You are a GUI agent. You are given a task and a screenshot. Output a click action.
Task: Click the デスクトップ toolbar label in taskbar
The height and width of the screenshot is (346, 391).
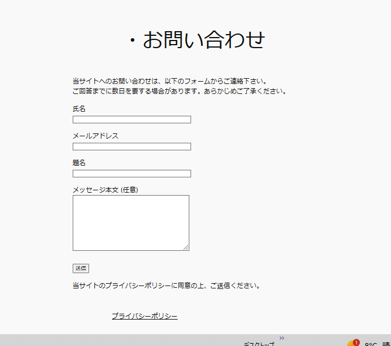(x=259, y=344)
